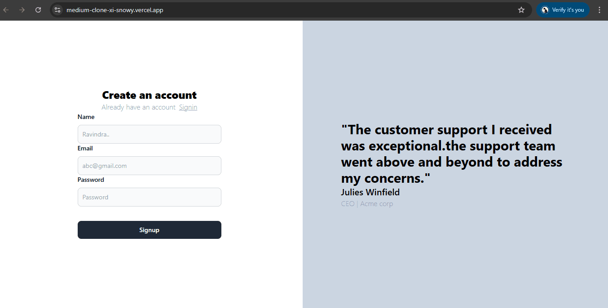Click the author name Julies Winfield
This screenshot has height=308, width=608.
pyautogui.click(x=370, y=193)
